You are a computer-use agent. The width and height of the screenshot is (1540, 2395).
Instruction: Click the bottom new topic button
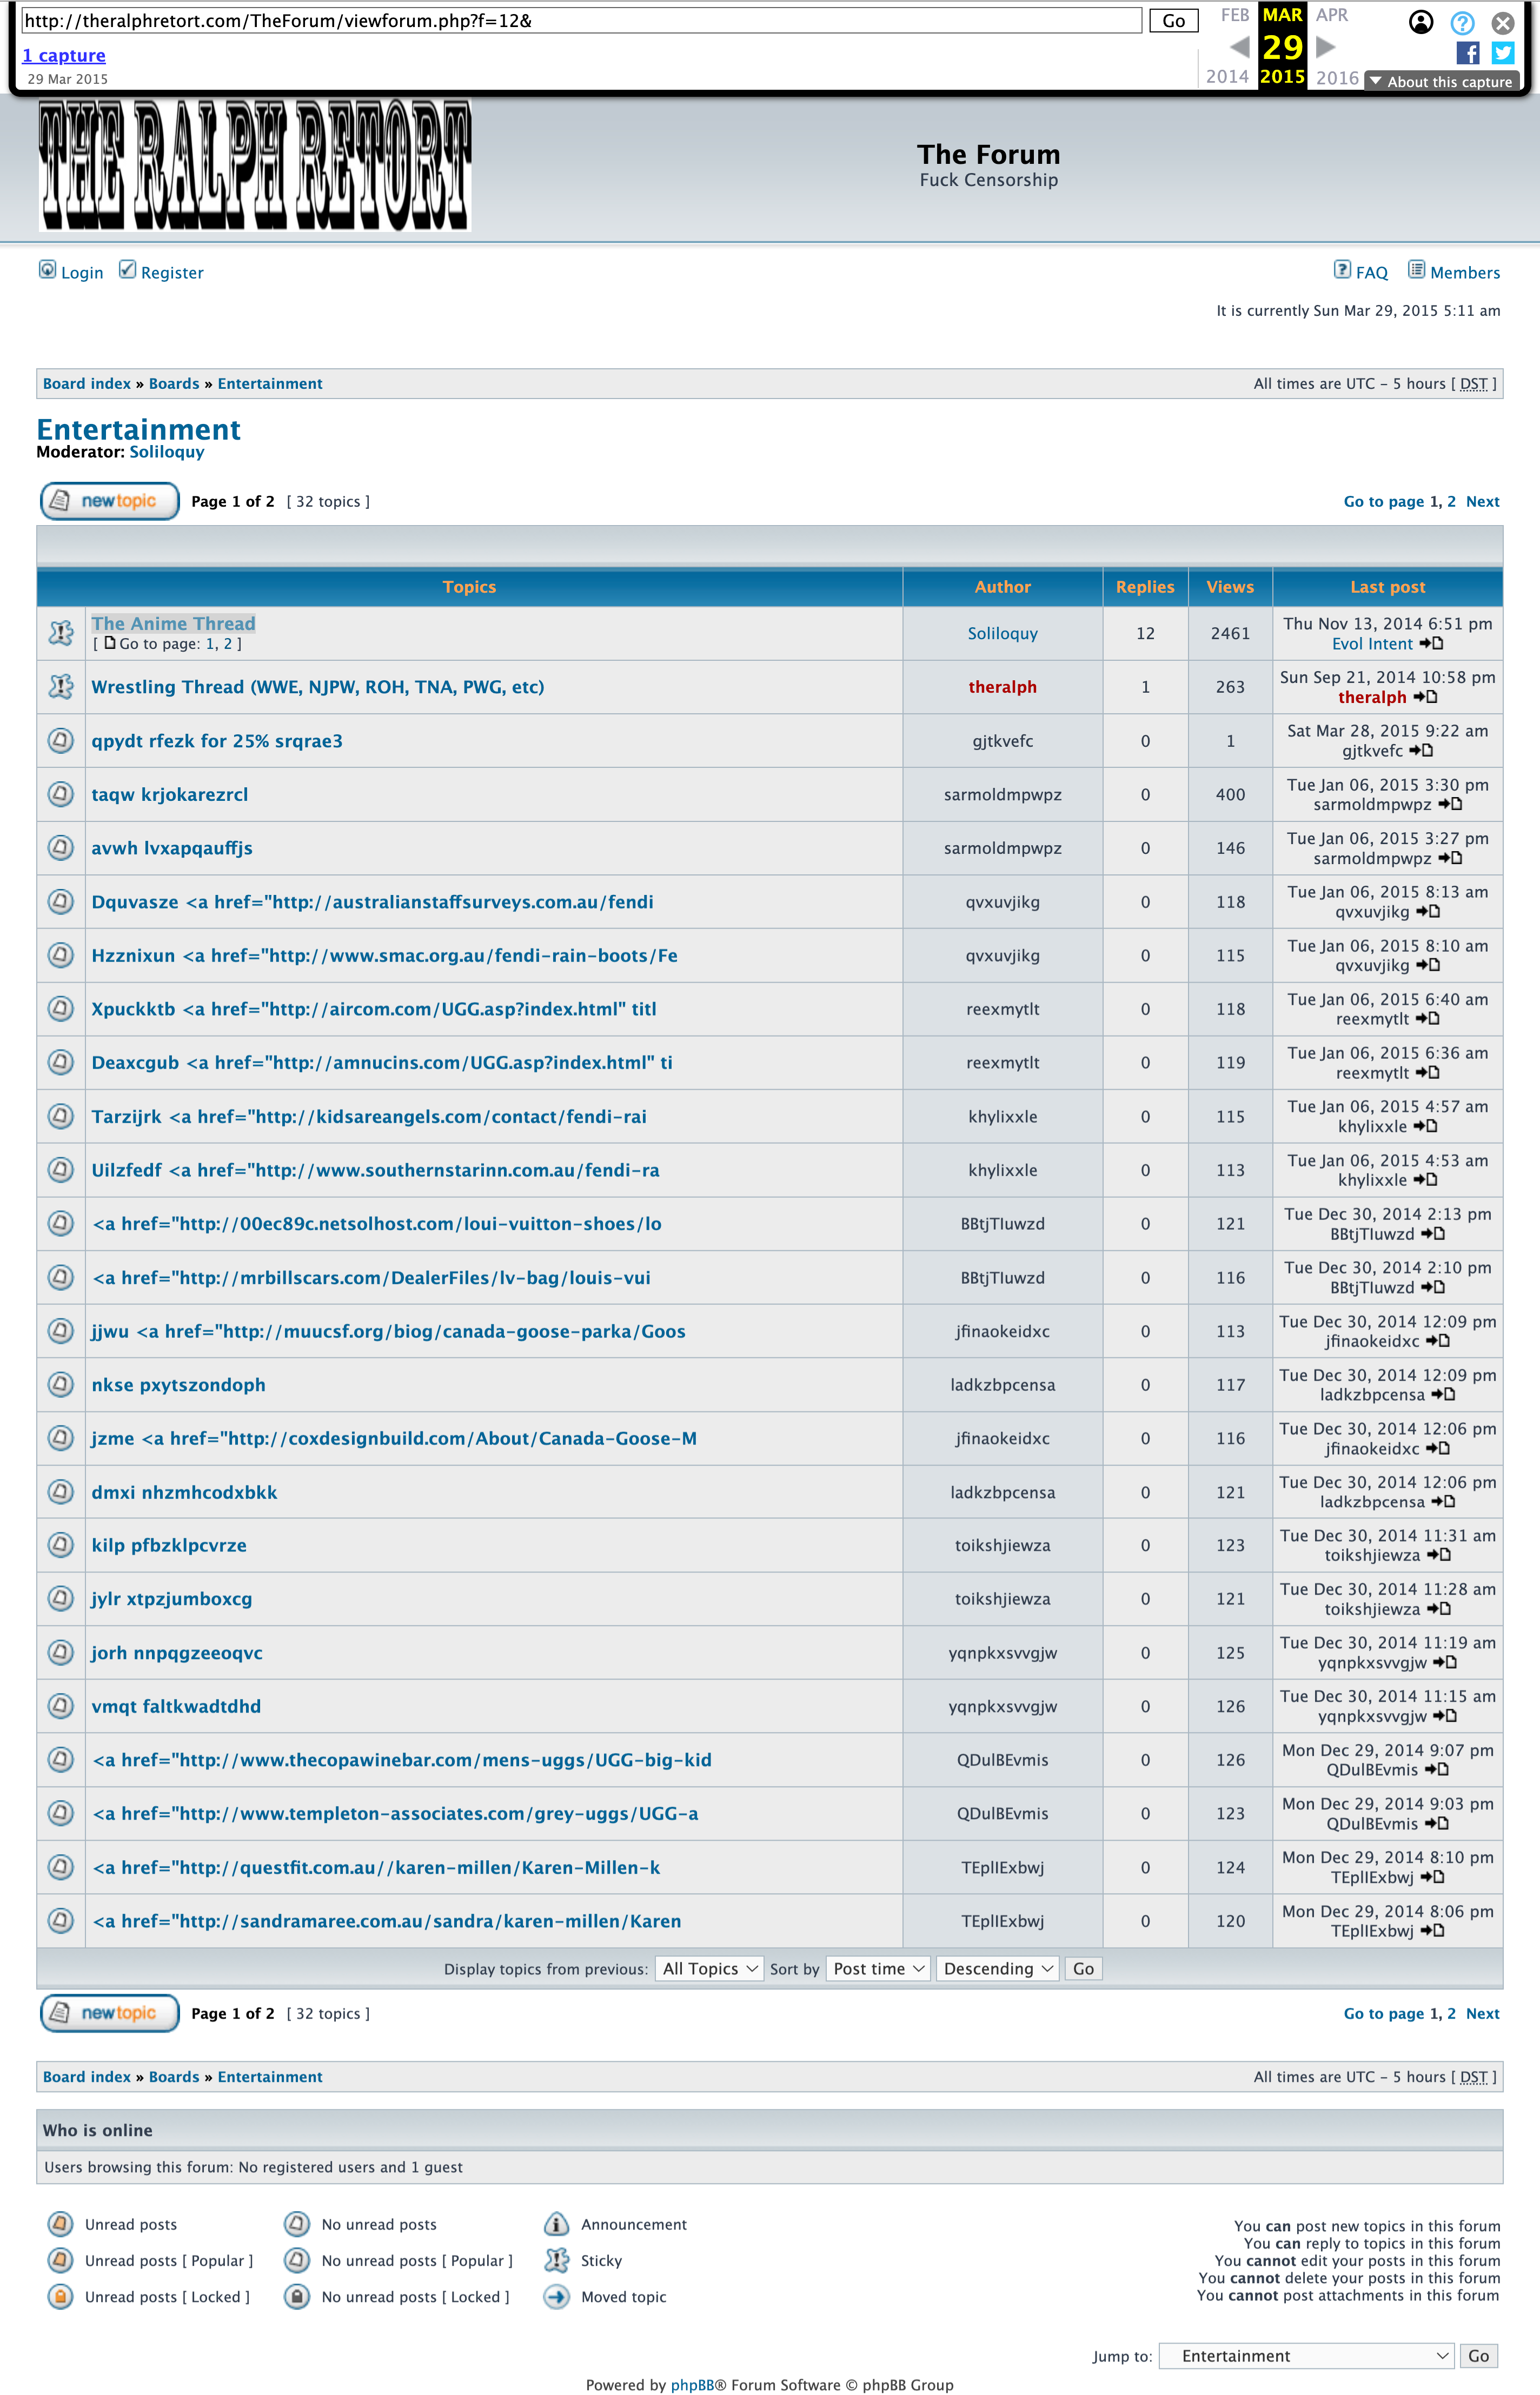[109, 2013]
